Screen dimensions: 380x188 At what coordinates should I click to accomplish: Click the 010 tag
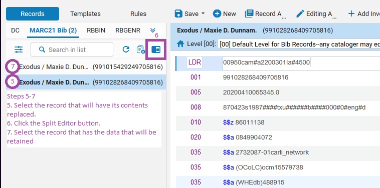click(x=196, y=122)
